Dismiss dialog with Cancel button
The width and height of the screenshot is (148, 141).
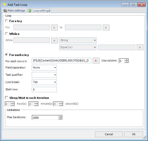tap(109, 134)
